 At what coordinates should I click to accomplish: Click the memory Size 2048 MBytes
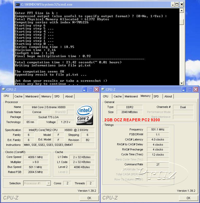point(130,112)
